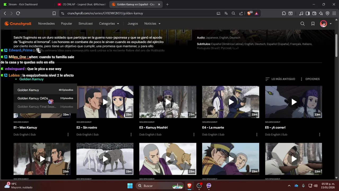Click the install app icon in address bar

[218, 13]
